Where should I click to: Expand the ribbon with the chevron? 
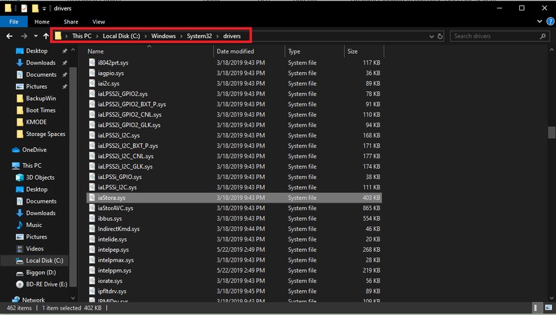coord(539,22)
